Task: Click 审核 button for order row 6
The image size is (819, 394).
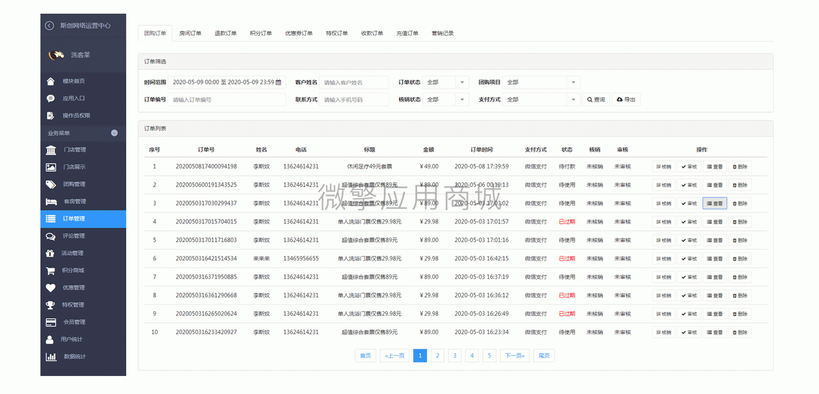Action: pos(689,259)
